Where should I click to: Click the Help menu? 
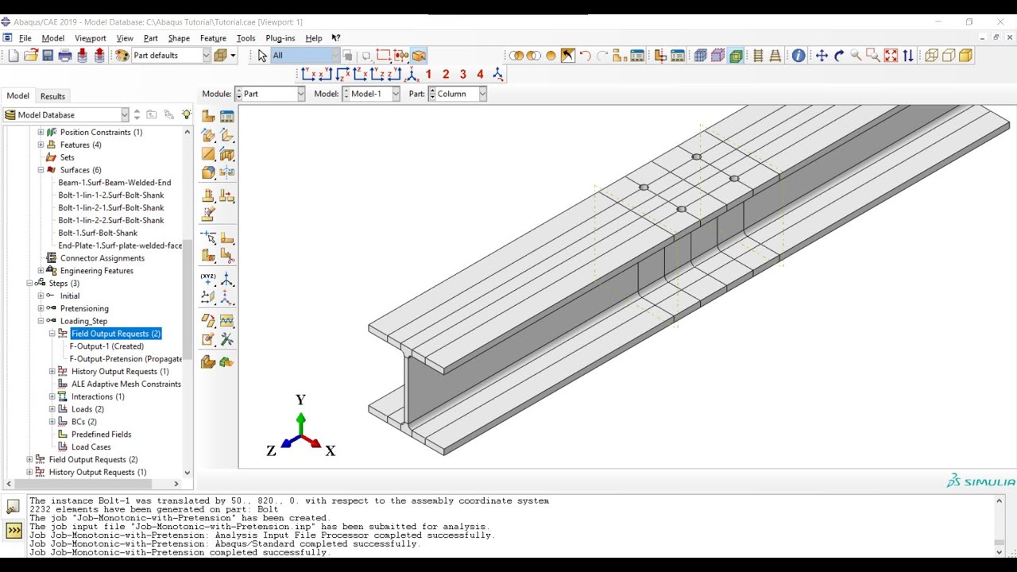tap(314, 38)
